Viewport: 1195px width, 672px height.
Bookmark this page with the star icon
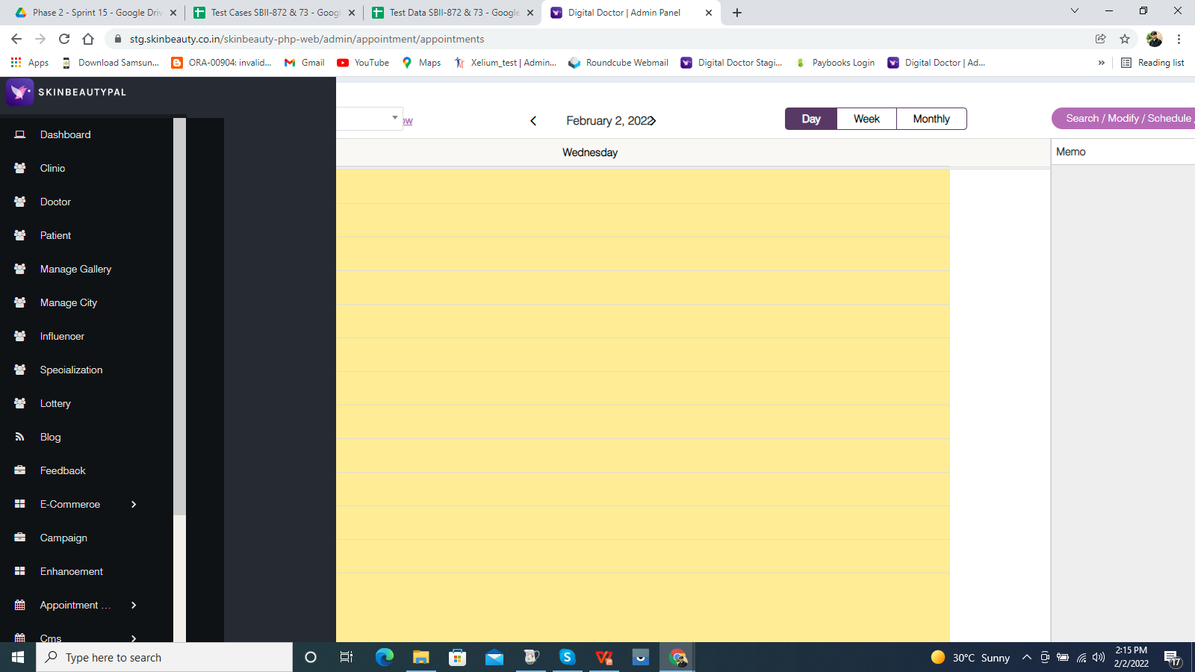click(x=1125, y=39)
